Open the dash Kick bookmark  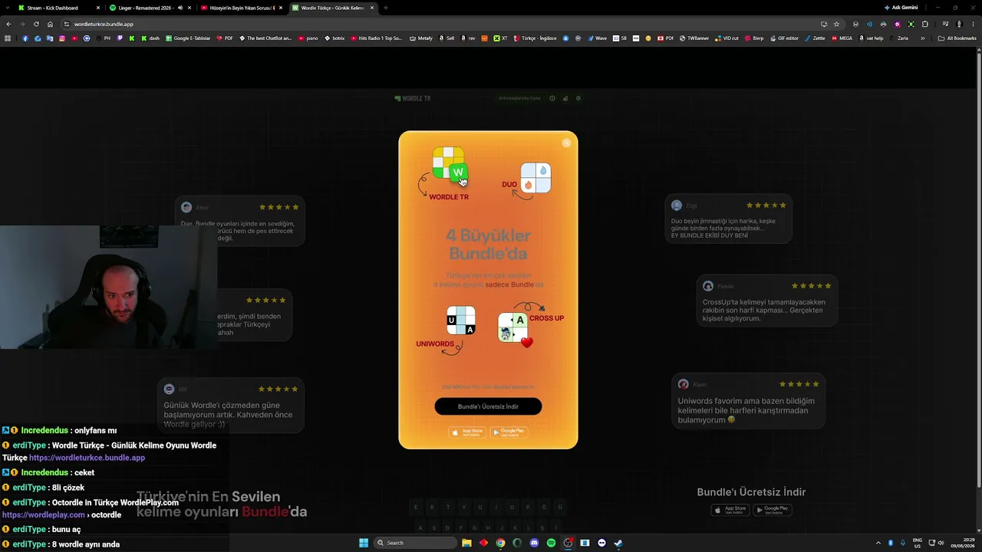pos(150,38)
